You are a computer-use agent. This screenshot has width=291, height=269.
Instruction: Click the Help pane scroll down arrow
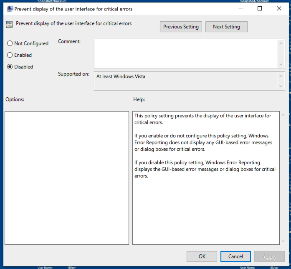click(x=283, y=241)
